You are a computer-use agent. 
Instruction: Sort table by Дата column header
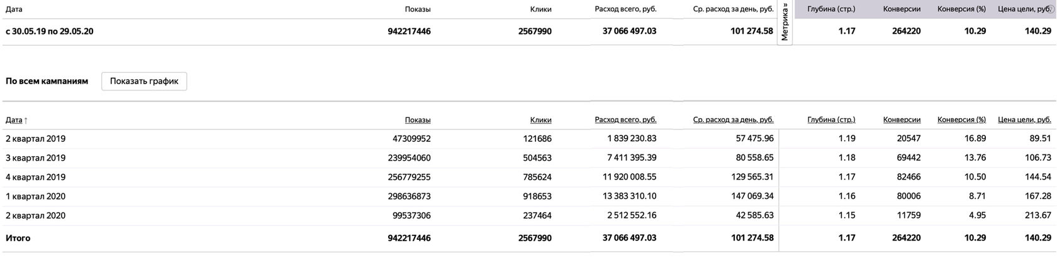coord(13,120)
